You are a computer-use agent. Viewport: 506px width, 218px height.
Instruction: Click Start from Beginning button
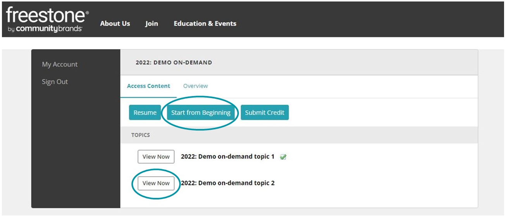click(x=201, y=112)
